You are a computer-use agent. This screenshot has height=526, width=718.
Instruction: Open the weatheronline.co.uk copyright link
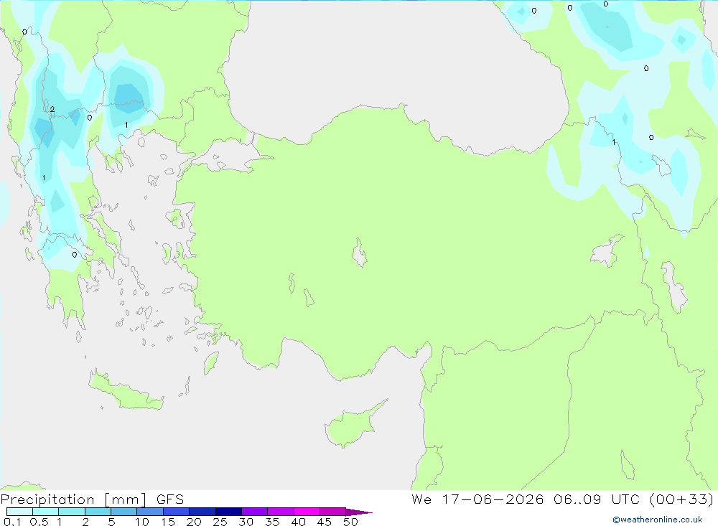point(657,520)
